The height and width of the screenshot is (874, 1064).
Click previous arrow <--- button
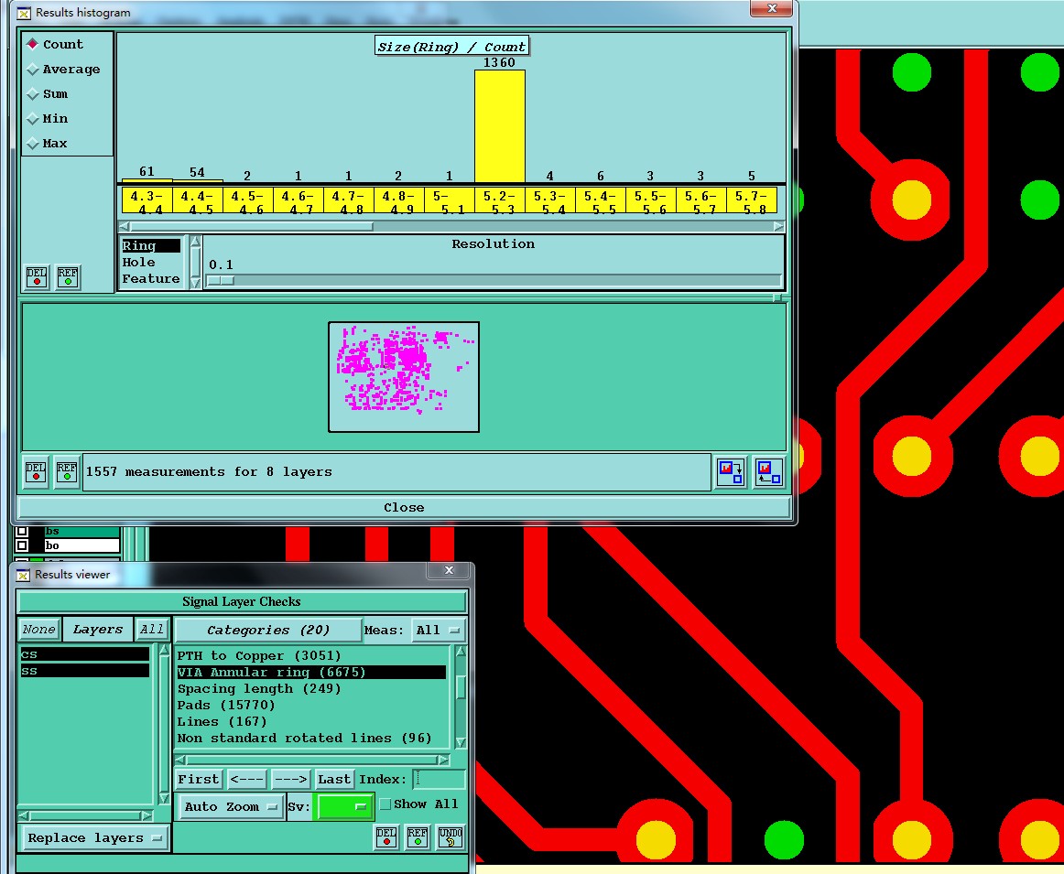[247, 779]
